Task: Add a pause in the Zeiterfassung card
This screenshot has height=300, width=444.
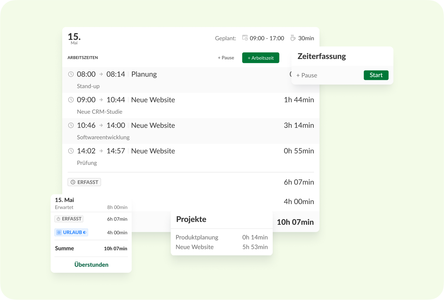Action: pyautogui.click(x=307, y=75)
